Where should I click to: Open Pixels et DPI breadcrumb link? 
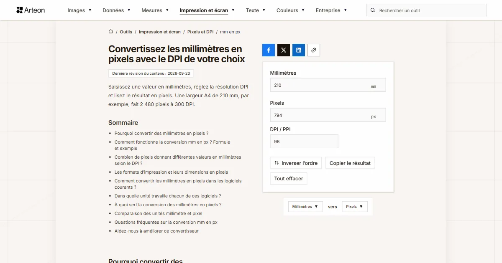click(200, 32)
